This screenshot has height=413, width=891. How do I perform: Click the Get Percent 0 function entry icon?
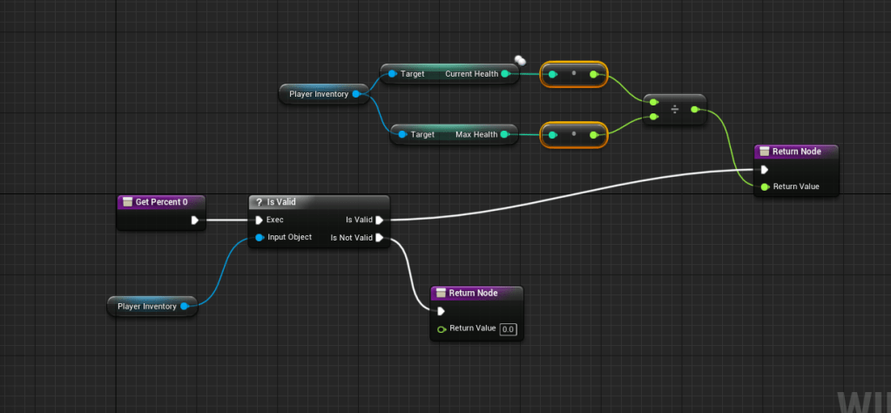coord(127,202)
